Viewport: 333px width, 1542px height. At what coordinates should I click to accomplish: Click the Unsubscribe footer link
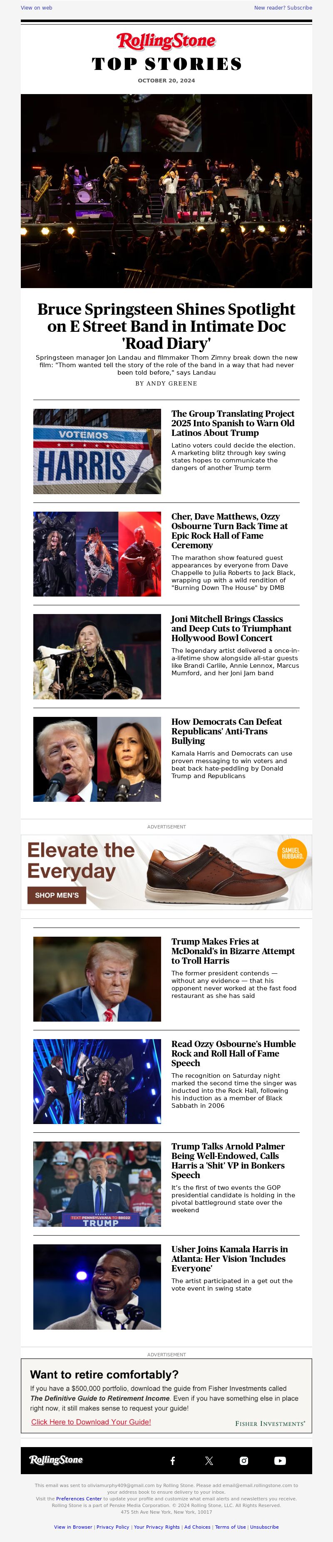click(x=264, y=1527)
